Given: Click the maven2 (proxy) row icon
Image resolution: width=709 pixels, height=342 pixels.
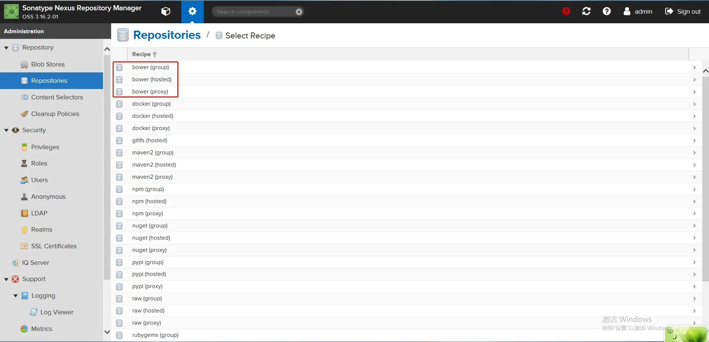Looking at the screenshot, I should (119, 177).
